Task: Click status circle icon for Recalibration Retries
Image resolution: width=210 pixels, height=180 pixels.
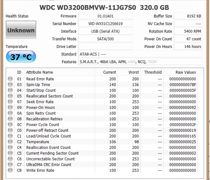Action: point(10,119)
